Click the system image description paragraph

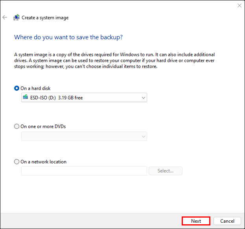click(x=114, y=60)
